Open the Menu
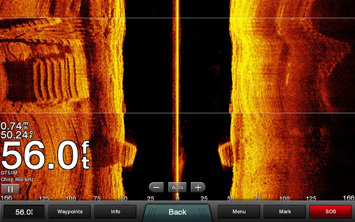 pos(239,212)
